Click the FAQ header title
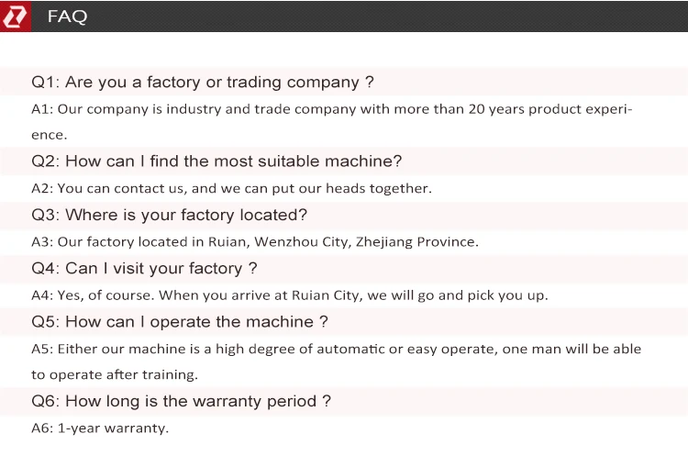 67,17
